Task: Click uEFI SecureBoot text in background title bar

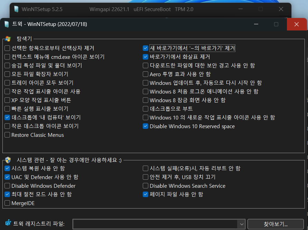Action: [152, 9]
